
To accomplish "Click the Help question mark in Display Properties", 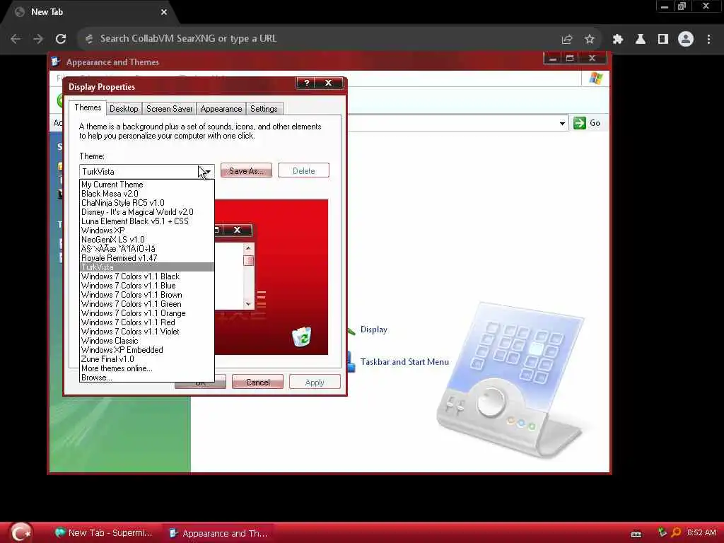I will tap(306, 83).
